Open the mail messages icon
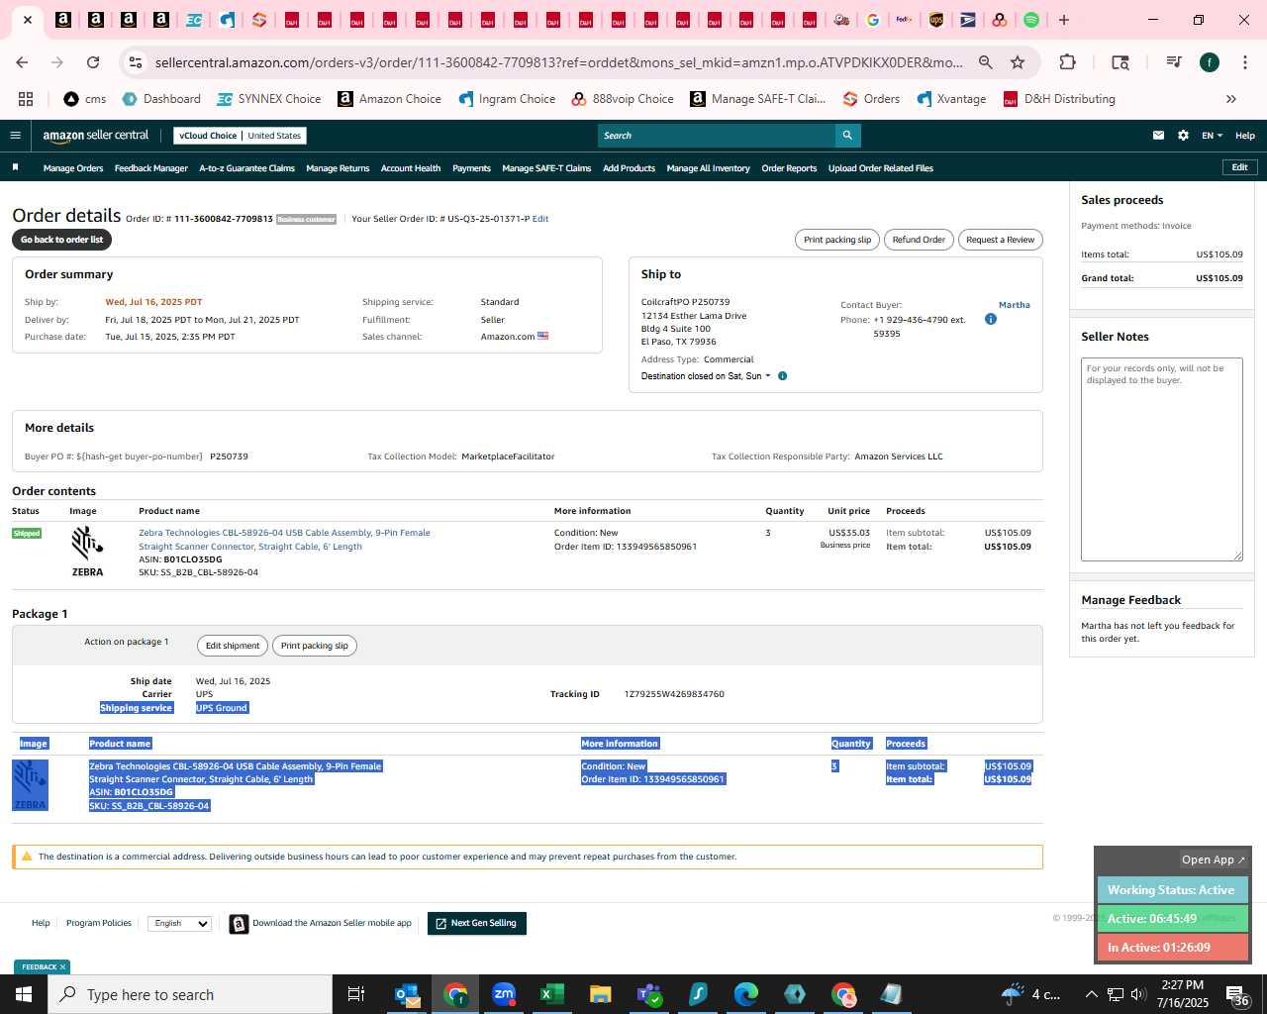The height and width of the screenshot is (1014, 1267). coord(1158,136)
